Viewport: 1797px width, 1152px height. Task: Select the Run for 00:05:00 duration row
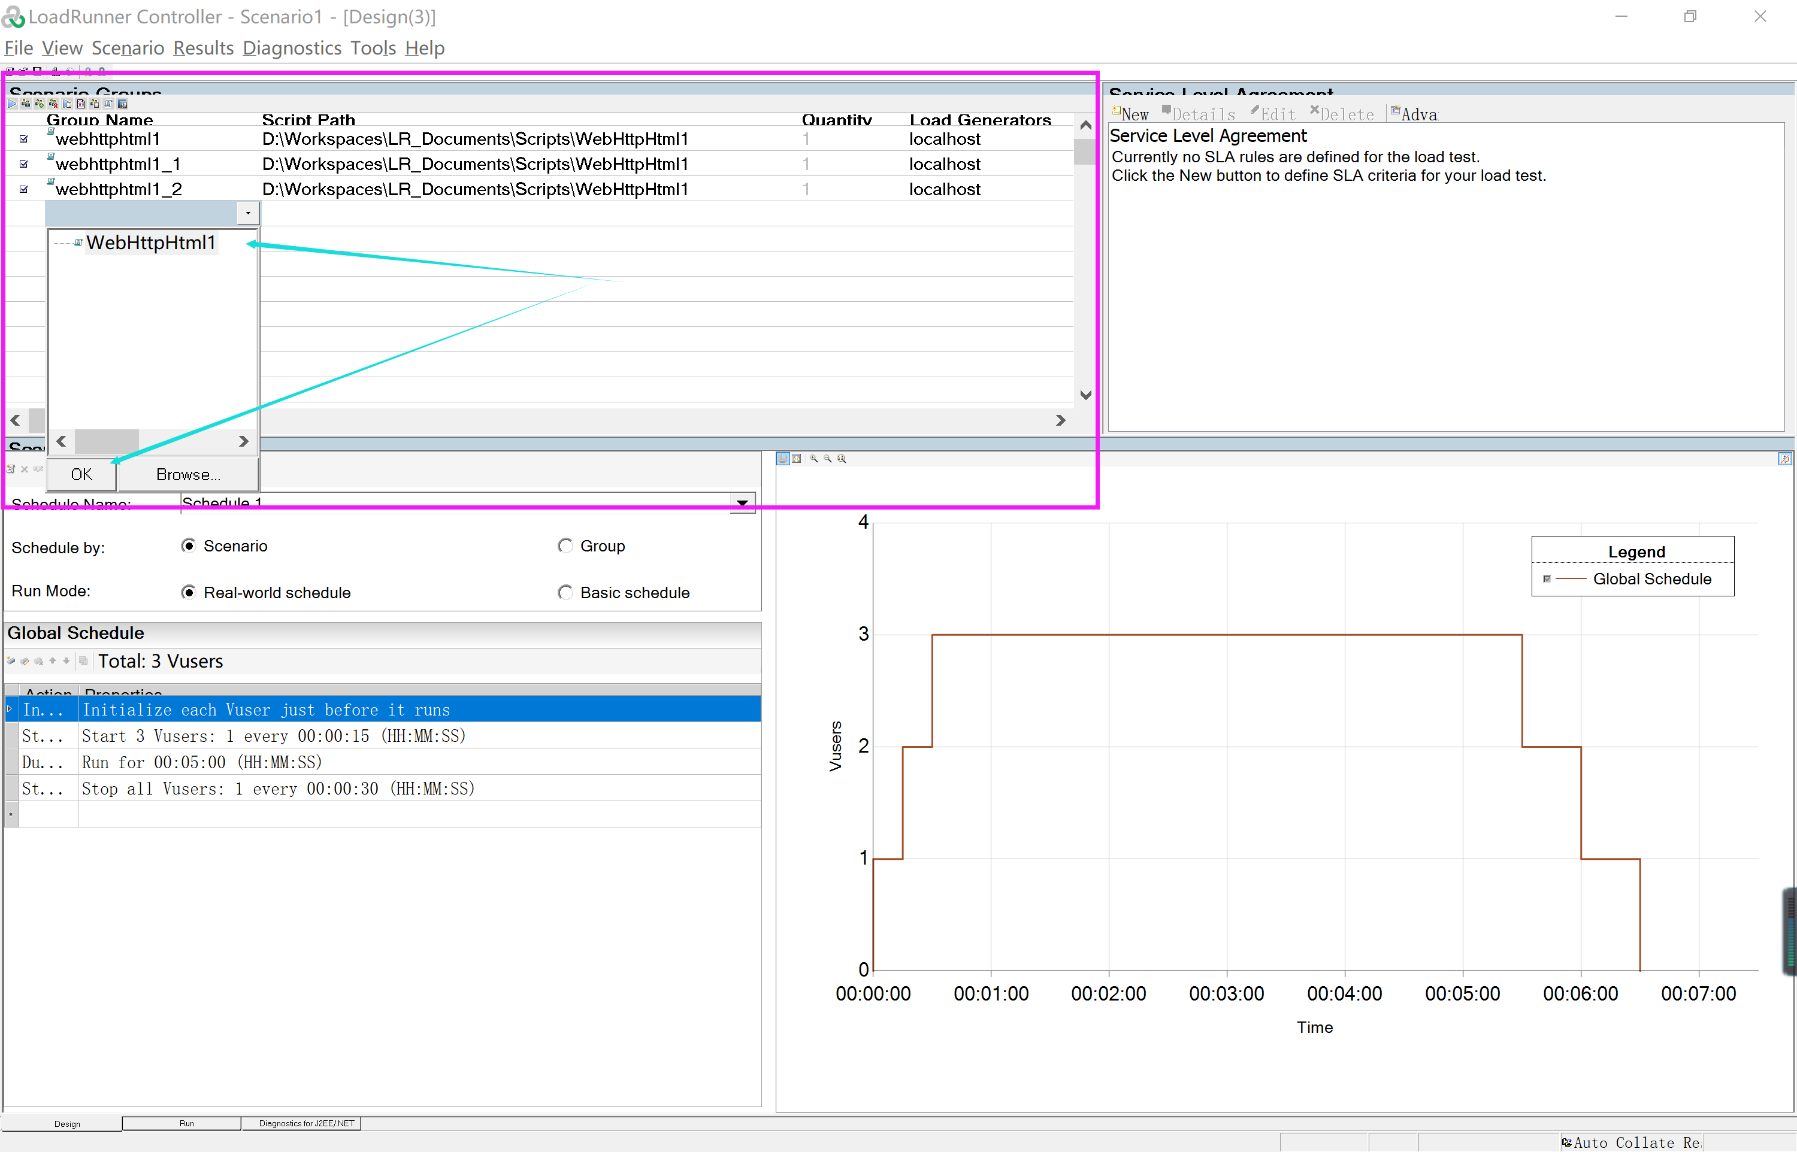[202, 762]
